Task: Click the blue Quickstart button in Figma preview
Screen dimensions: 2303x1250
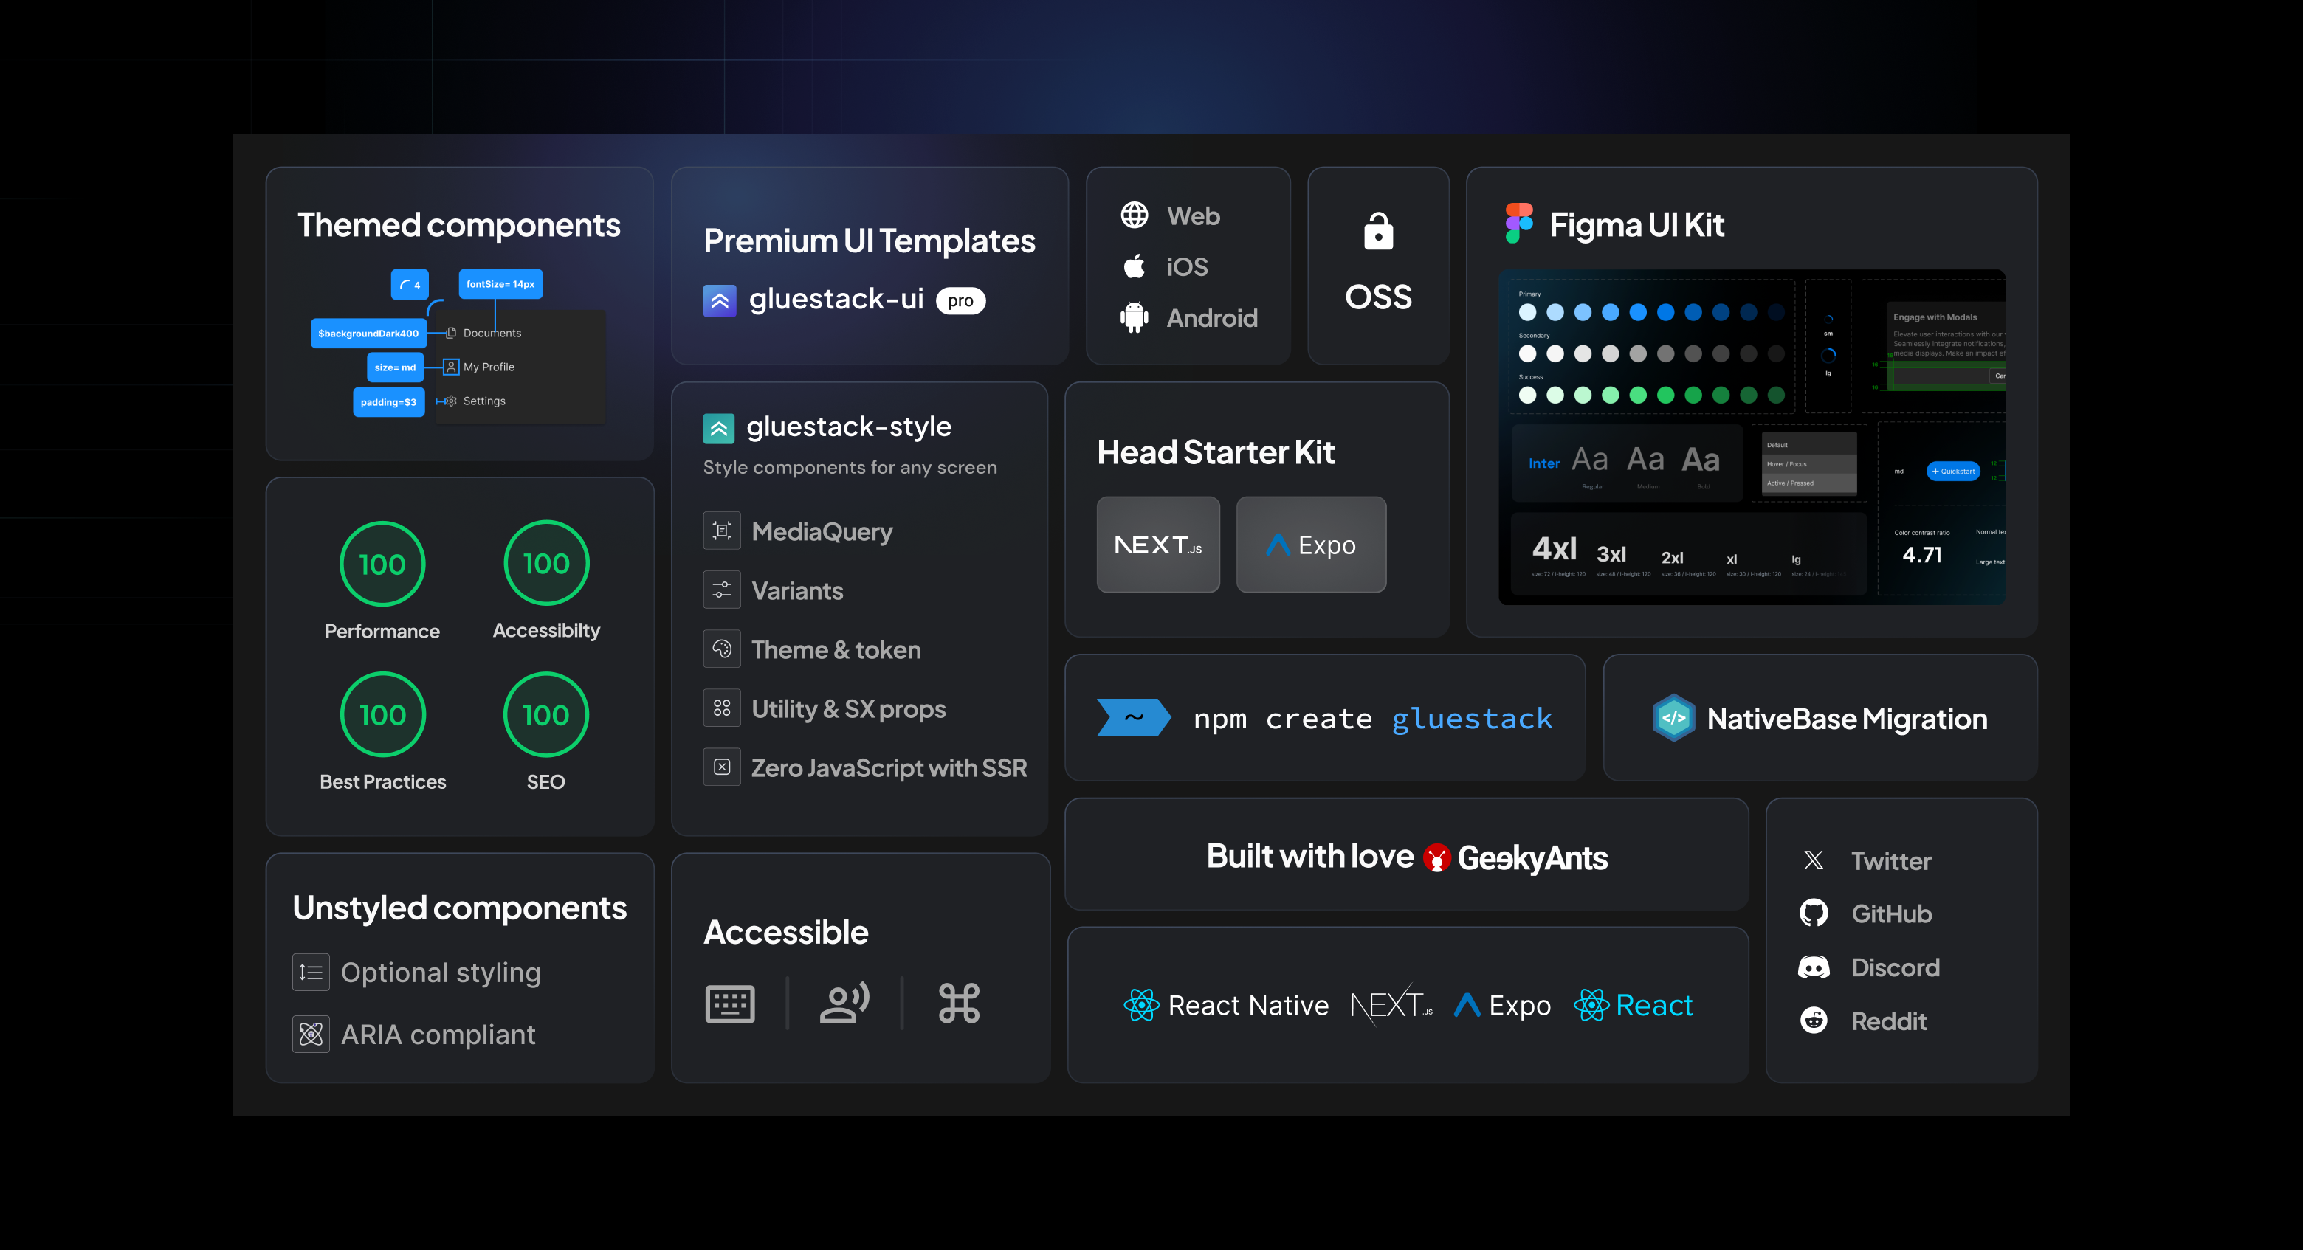Action: 1952,471
